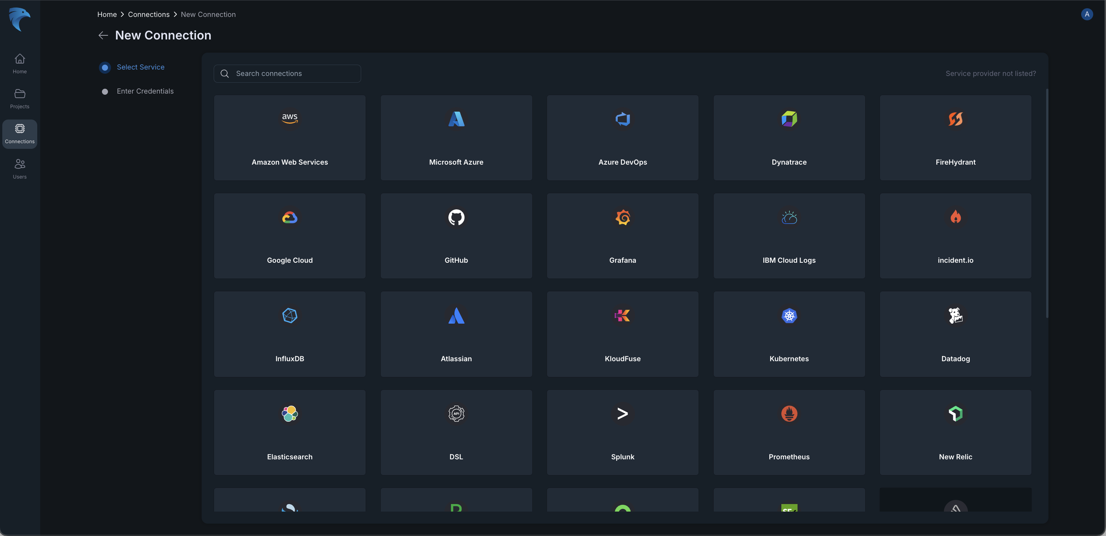1106x536 pixels.
Task: Open the user avatar A menu
Action: click(x=1087, y=14)
